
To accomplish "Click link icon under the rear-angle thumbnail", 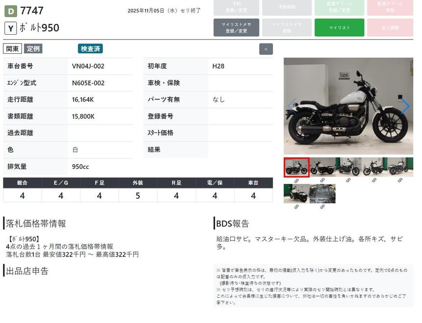I will pyautogui.click(x=296, y=207).
